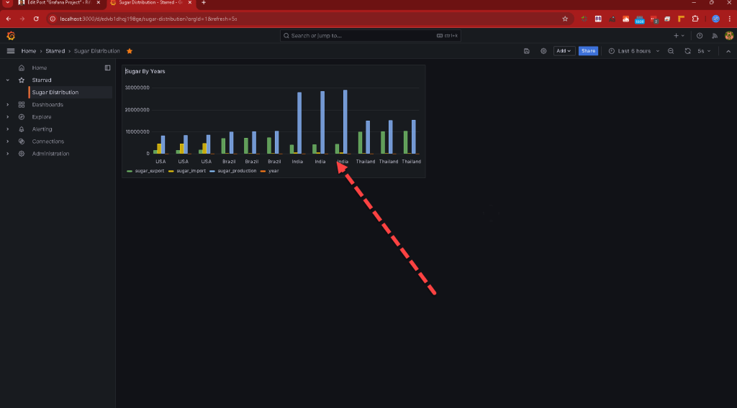Click Starred in the breadcrumb
The image size is (737, 408).
pos(55,51)
